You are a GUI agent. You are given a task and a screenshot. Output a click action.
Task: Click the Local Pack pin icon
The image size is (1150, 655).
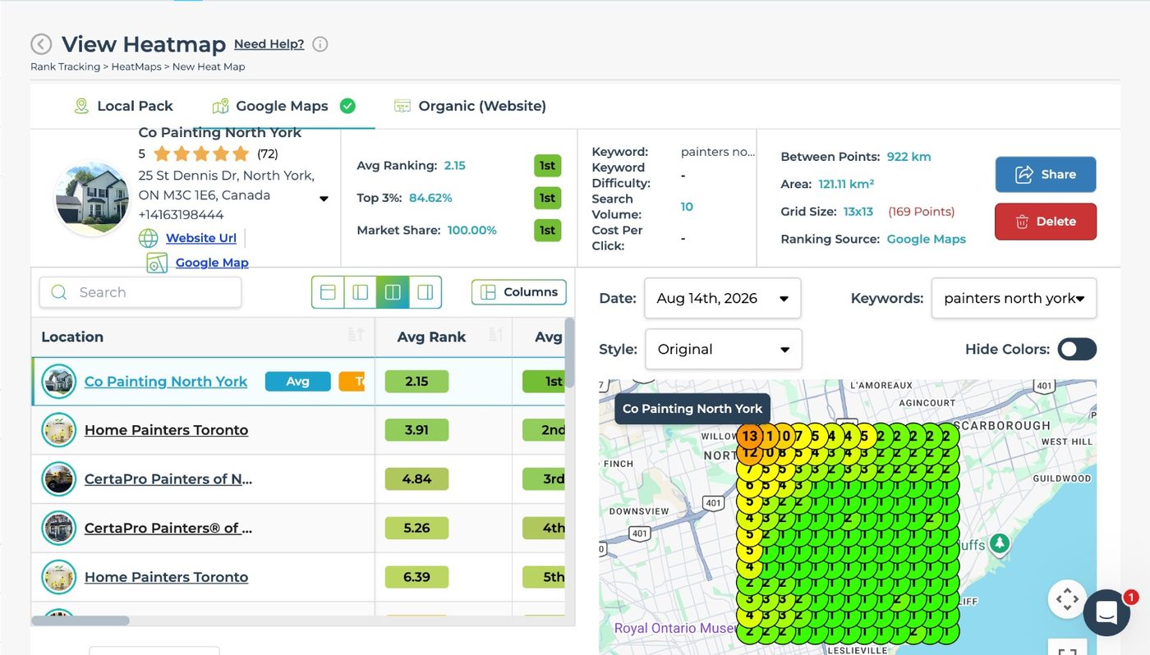pyautogui.click(x=81, y=106)
